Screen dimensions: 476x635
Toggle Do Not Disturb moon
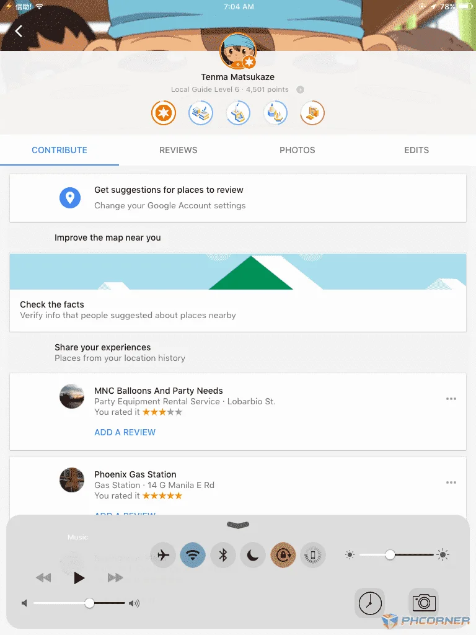[x=253, y=555]
